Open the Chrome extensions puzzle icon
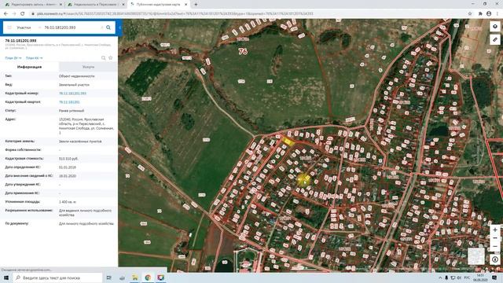The height and width of the screenshot is (283, 503). pos(480,14)
